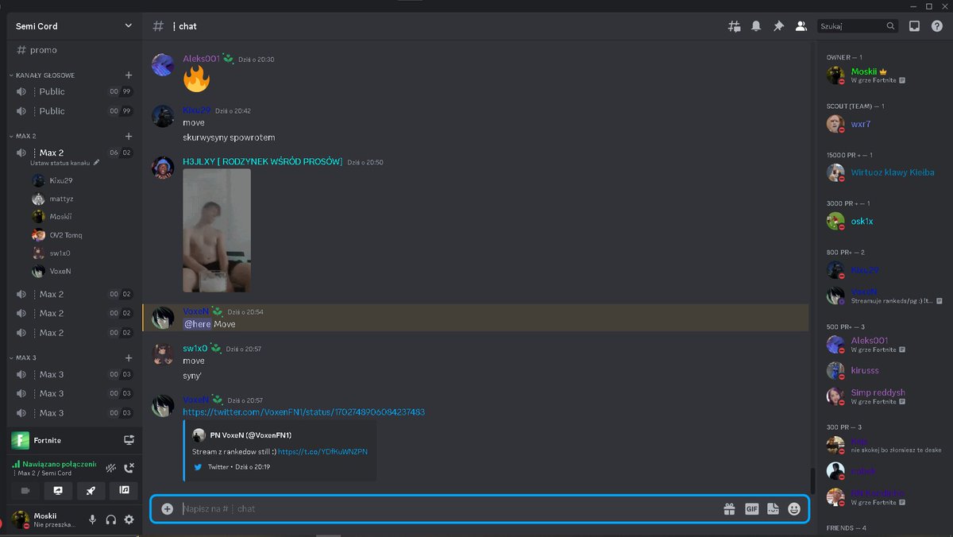The image size is (953, 537).
Task: Click chat scrollbar thumb
Action: tap(812, 481)
